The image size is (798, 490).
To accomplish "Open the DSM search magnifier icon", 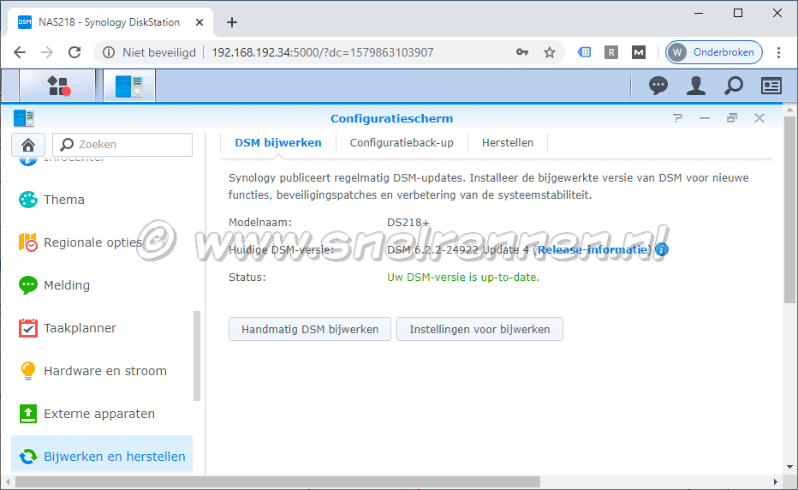I will click(734, 86).
